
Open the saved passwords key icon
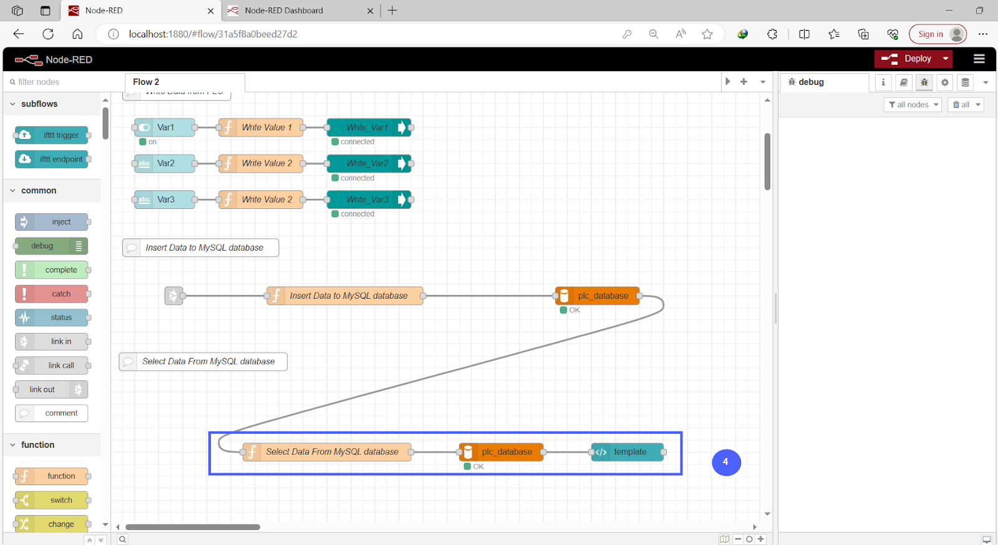627,34
